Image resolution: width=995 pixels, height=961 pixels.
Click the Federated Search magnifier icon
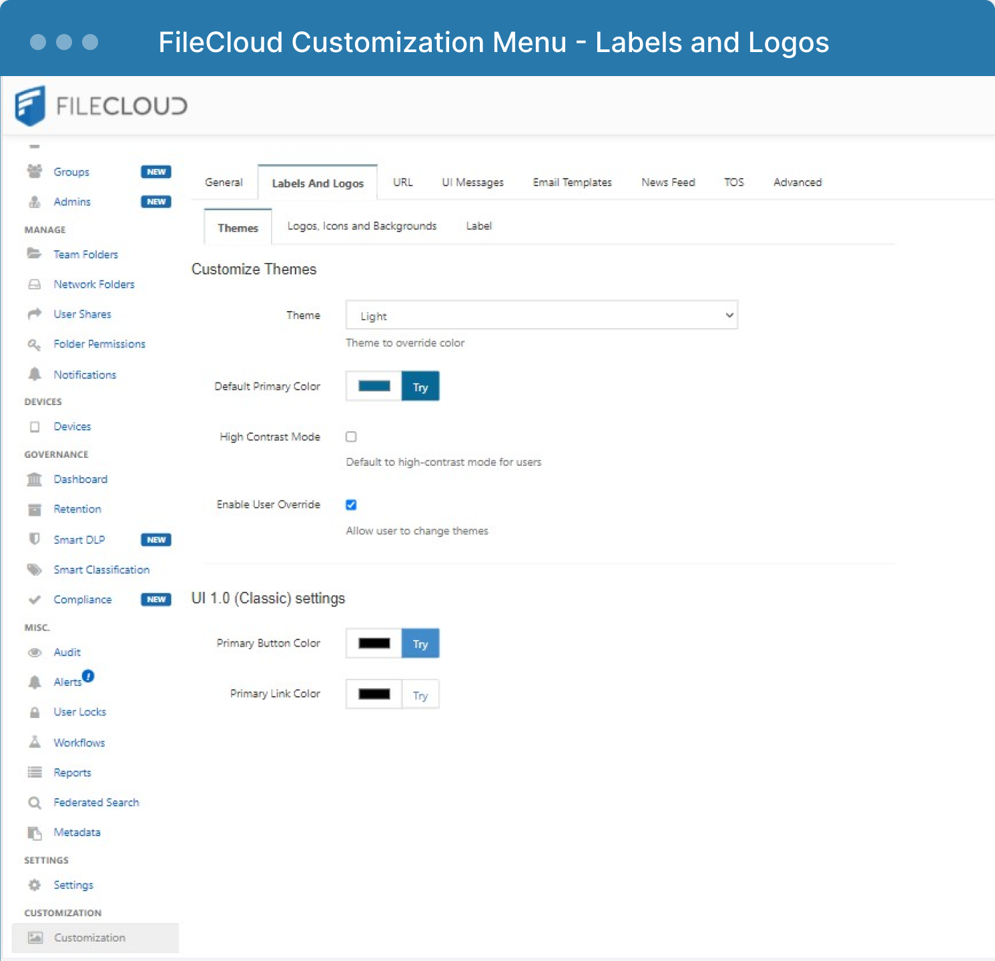(35, 803)
